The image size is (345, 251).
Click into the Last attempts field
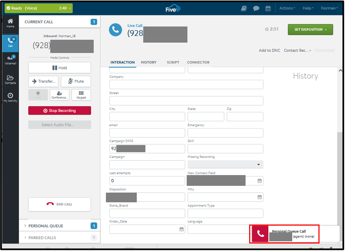pos(147,181)
